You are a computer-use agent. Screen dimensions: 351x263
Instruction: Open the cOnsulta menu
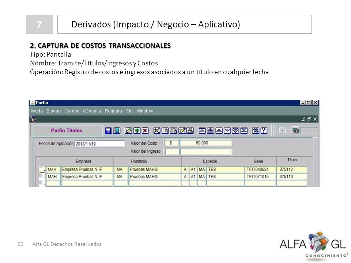(92, 111)
